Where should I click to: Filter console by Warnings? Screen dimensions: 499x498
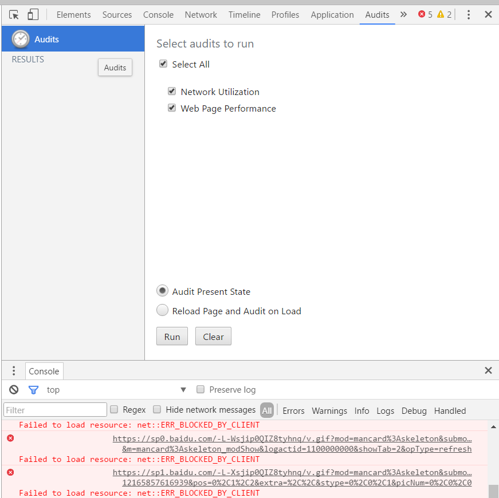click(x=329, y=411)
